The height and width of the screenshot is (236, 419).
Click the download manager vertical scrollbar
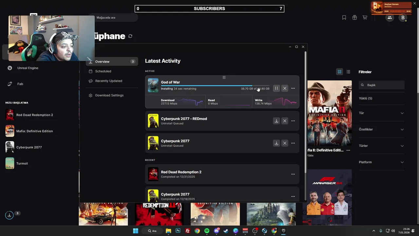(305, 111)
